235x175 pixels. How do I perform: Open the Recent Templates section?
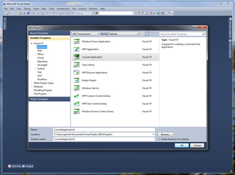[x=49, y=33]
